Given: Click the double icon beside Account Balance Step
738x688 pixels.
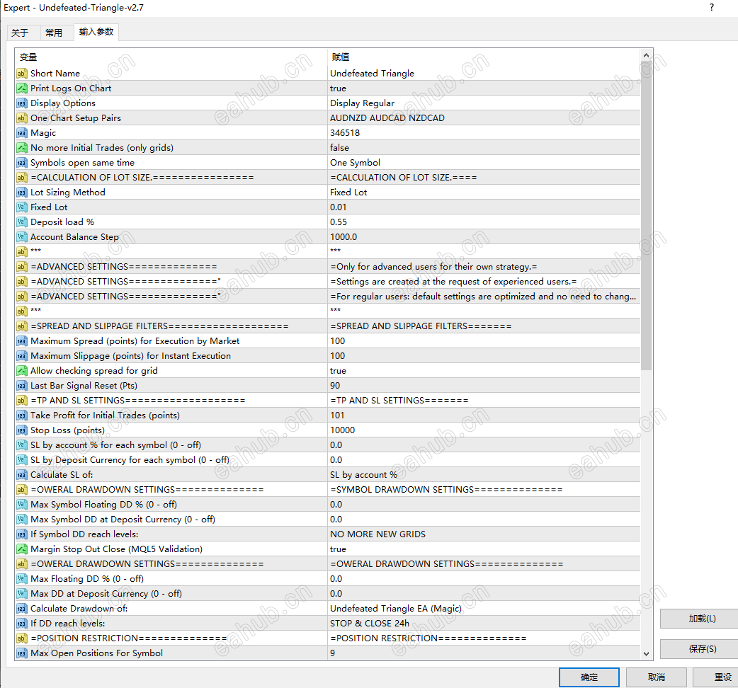Looking at the screenshot, I should [x=22, y=237].
